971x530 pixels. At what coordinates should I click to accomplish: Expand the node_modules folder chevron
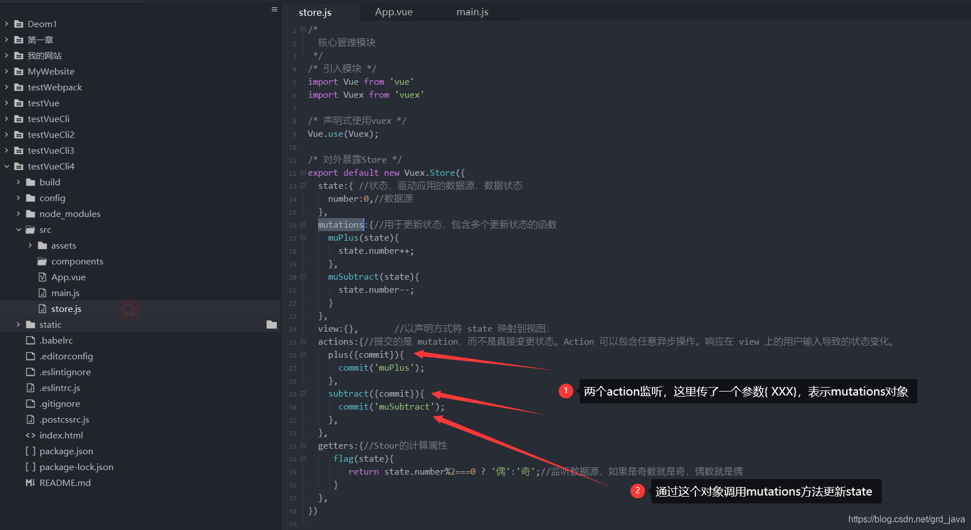pyautogui.click(x=18, y=214)
